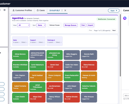The image size is (129, 104).
Task: Select agent tile John Mayer
Action: click(72, 87)
